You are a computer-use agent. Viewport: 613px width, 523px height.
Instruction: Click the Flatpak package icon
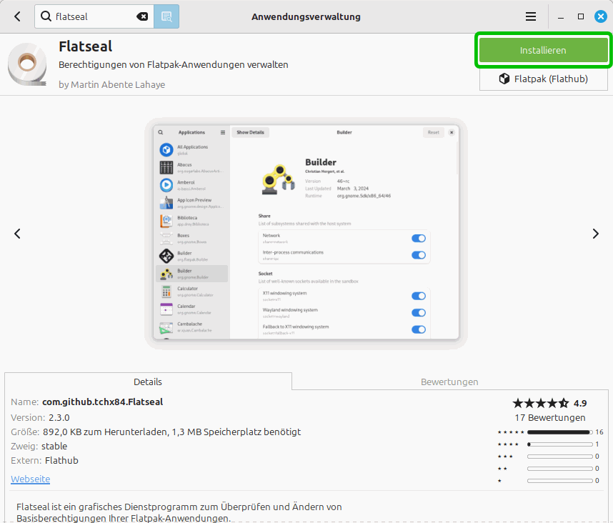click(504, 79)
